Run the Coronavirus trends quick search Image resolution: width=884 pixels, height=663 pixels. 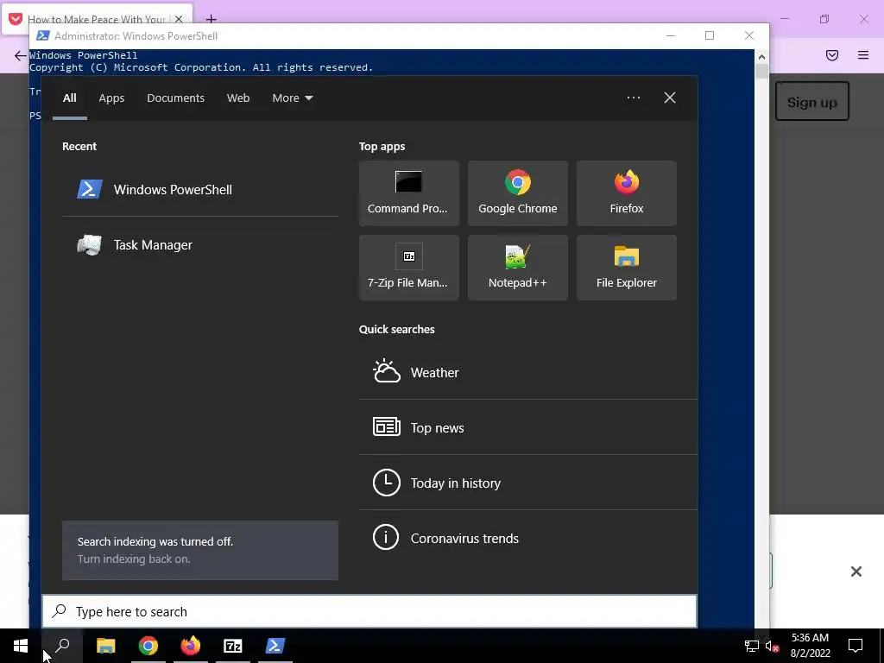(x=527, y=538)
